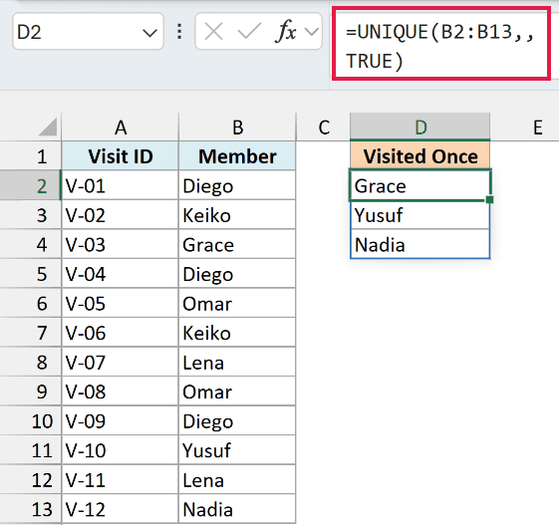Viewport: 559px width, 525px height.
Task: Select row 2 header
Action: pos(31,185)
